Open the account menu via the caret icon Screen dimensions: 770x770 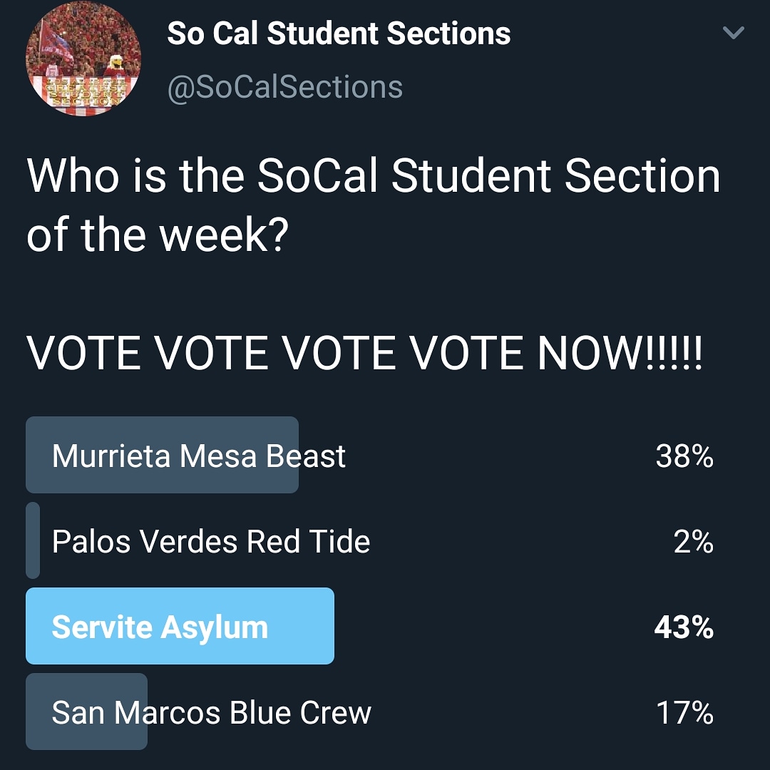733,32
